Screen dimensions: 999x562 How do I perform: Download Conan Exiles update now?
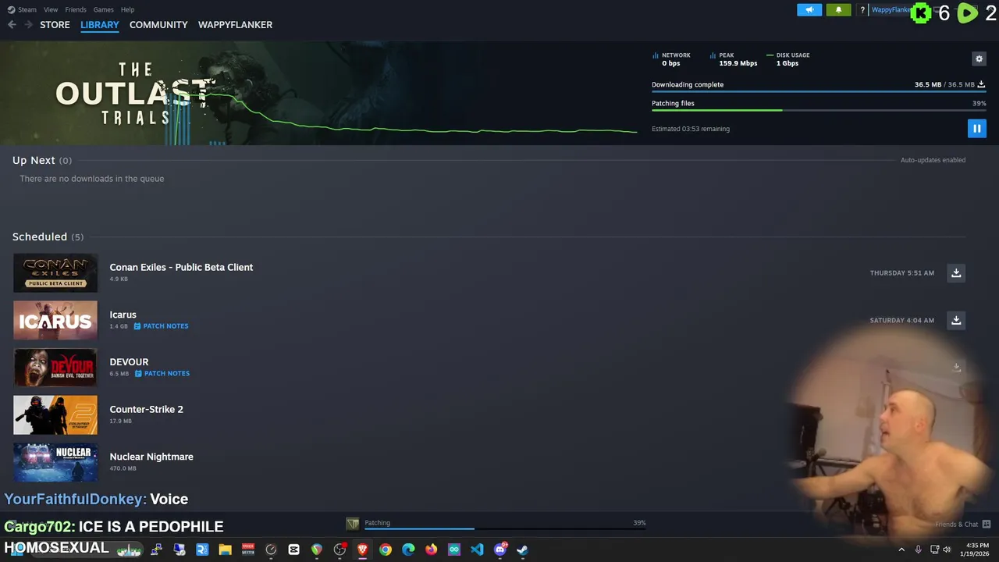point(956,272)
